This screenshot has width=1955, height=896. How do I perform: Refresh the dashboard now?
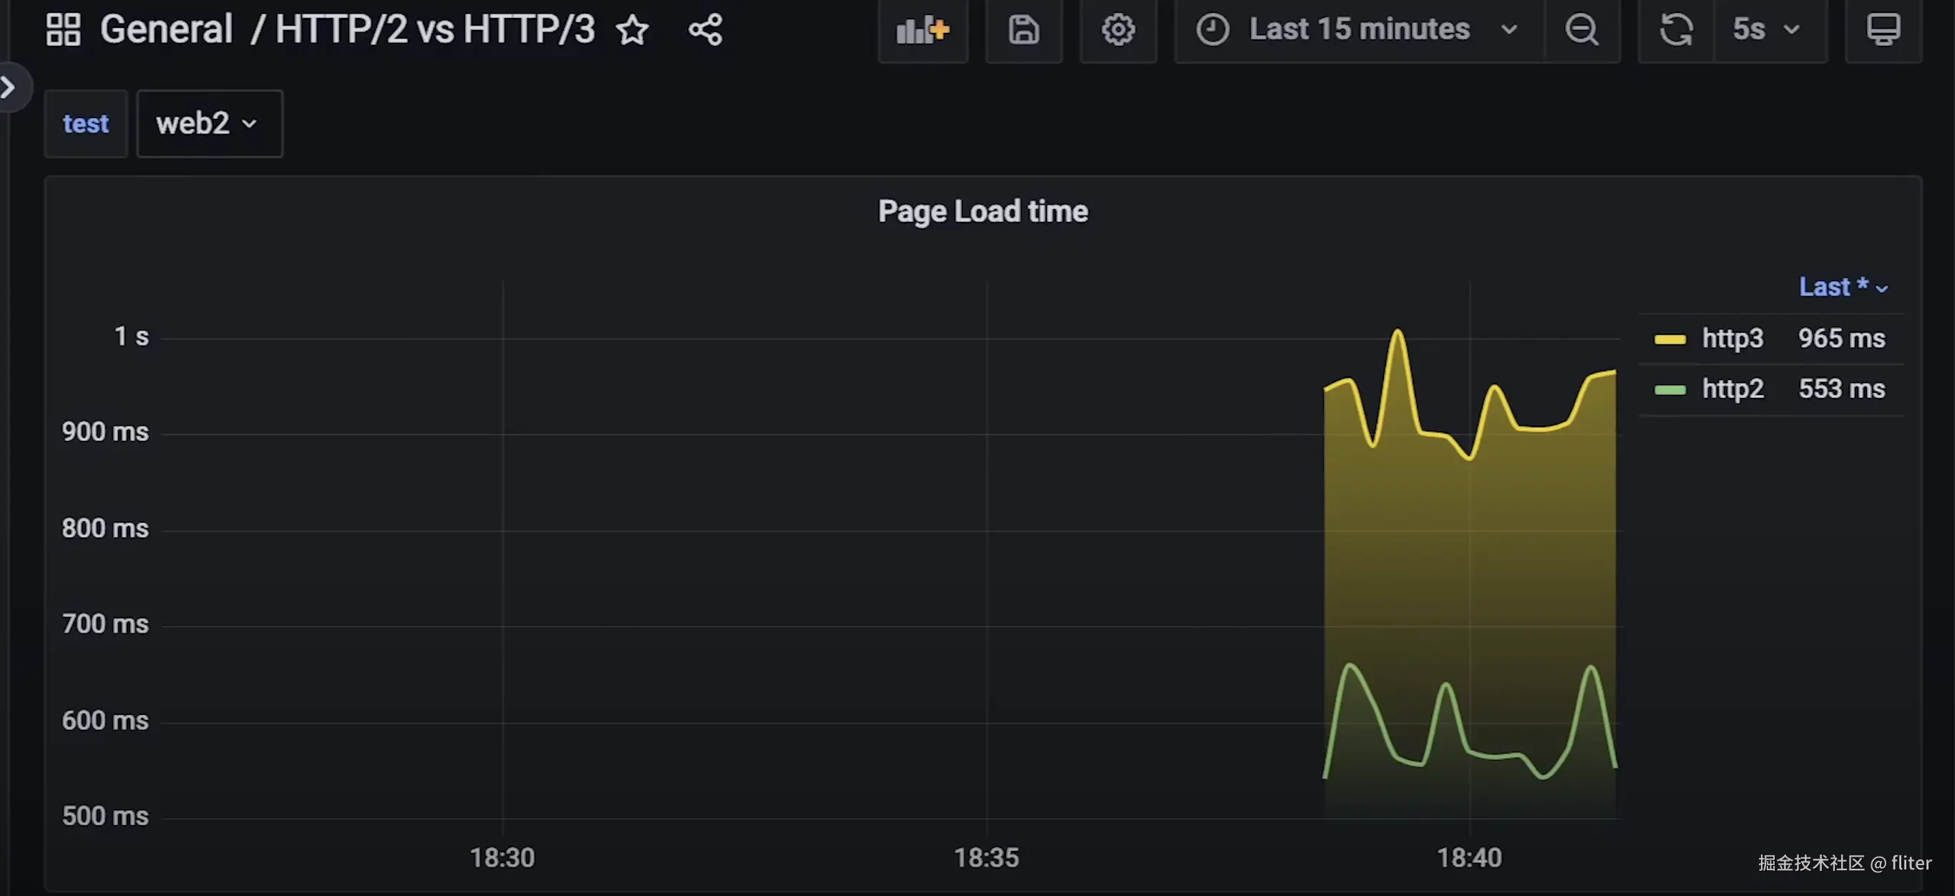tap(1676, 30)
